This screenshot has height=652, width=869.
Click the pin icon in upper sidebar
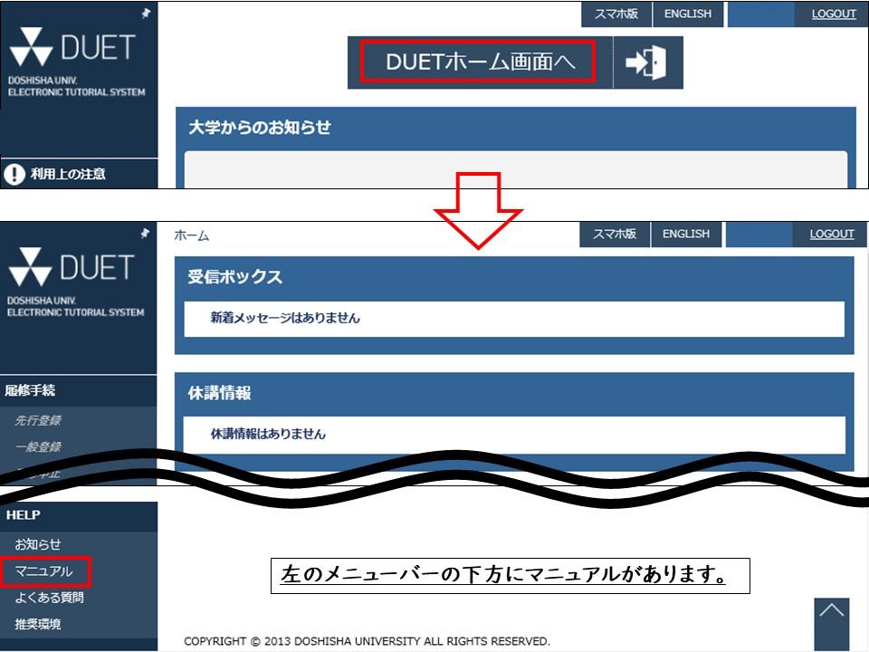tap(146, 13)
